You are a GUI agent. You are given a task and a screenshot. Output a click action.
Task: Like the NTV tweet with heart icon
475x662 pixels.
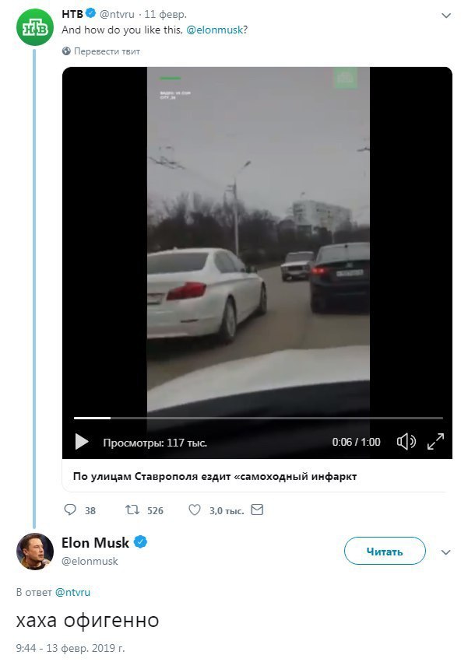click(x=195, y=510)
